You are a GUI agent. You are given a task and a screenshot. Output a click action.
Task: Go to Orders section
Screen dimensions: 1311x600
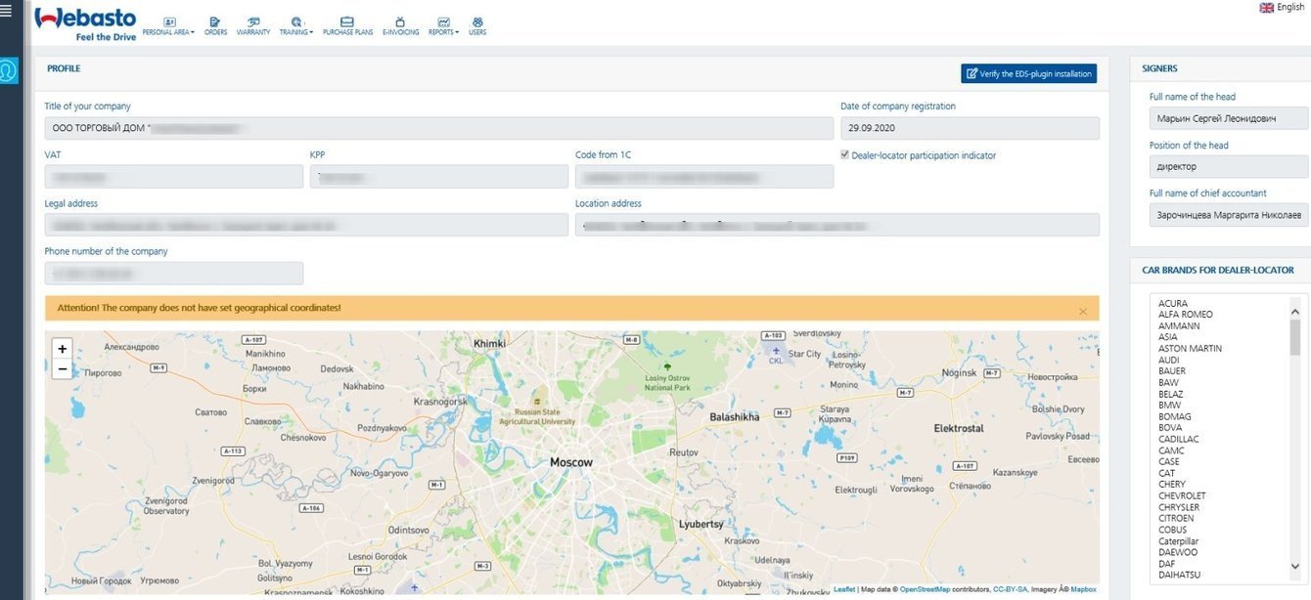(215, 26)
